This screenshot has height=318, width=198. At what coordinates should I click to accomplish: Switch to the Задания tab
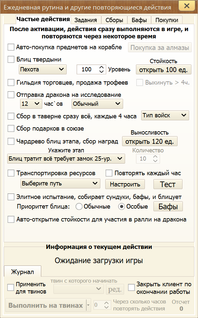(x=86, y=20)
